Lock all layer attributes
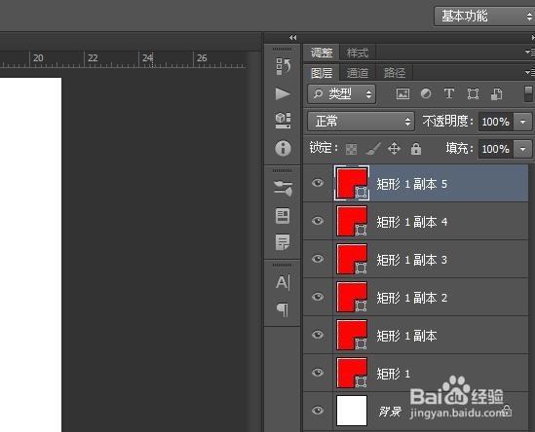Screen dimensions: 535x432 tap(416, 149)
